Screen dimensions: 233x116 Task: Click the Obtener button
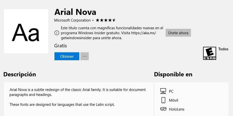coord(67,56)
